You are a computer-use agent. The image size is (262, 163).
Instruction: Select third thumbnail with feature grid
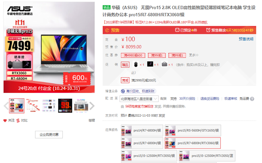pyautogui.click(x=49, y=106)
